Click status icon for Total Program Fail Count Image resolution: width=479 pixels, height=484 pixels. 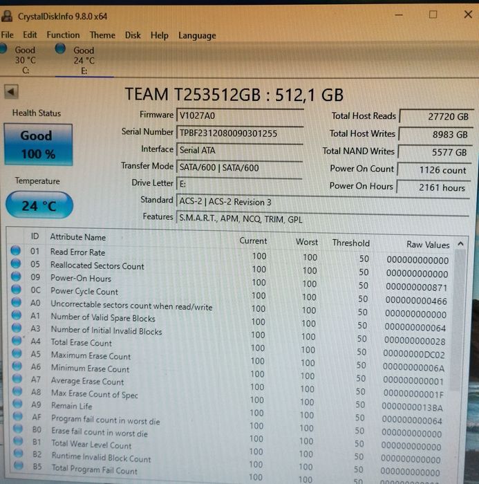[x=19, y=465]
